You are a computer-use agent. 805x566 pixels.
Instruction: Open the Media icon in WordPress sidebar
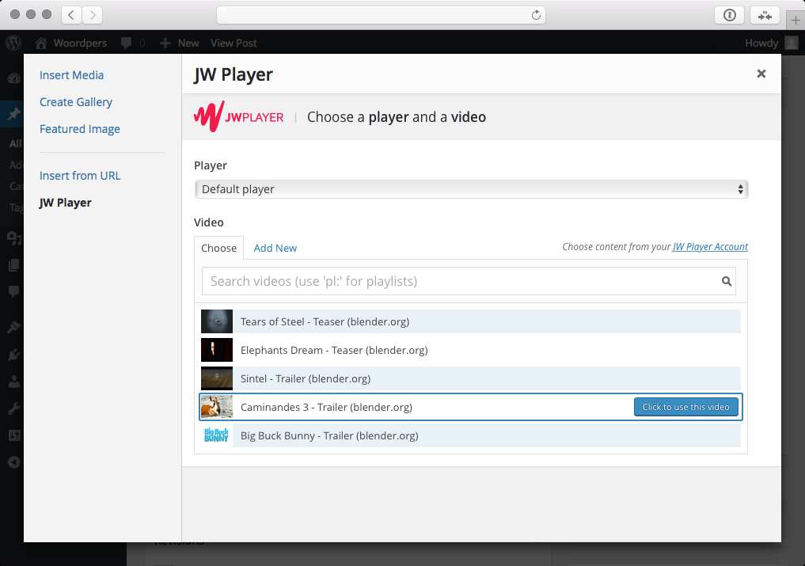(x=14, y=237)
